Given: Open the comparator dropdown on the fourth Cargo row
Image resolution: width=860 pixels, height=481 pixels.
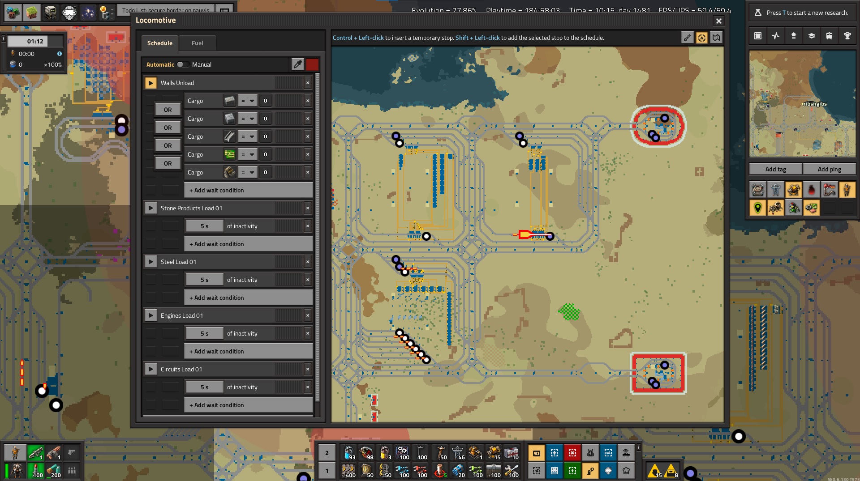Looking at the screenshot, I should point(247,154).
